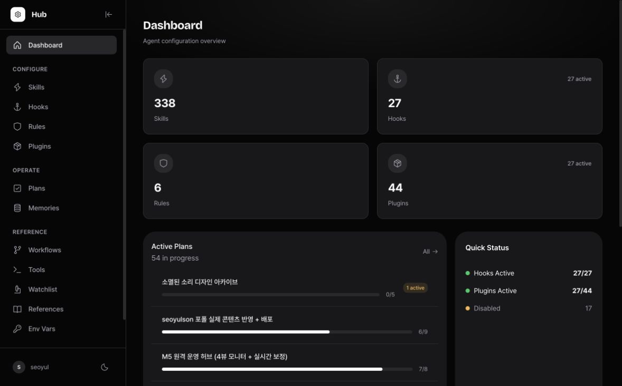Click '27 active' label in Hooks card
Viewport: 622px width, 386px height.
coord(579,79)
